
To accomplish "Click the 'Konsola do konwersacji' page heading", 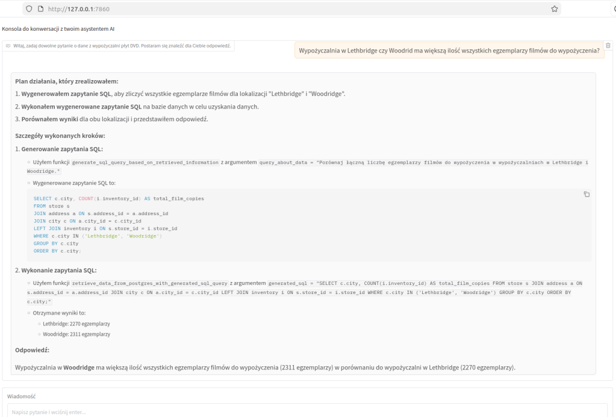I will tap(58, 28).
